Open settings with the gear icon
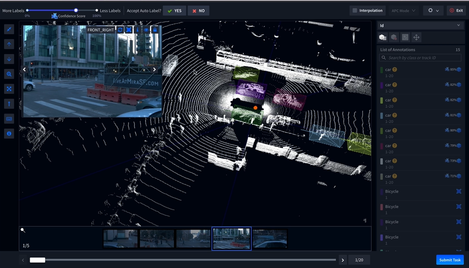Screen dimensions: 469x268 point(431,10)
